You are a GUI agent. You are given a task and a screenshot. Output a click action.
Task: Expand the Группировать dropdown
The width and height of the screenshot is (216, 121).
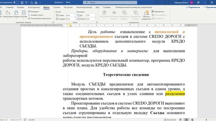[x=160, y=15]
